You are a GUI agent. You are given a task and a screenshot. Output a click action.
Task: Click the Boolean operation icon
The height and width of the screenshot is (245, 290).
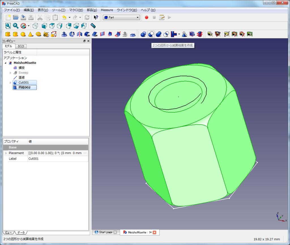point(143,34)
